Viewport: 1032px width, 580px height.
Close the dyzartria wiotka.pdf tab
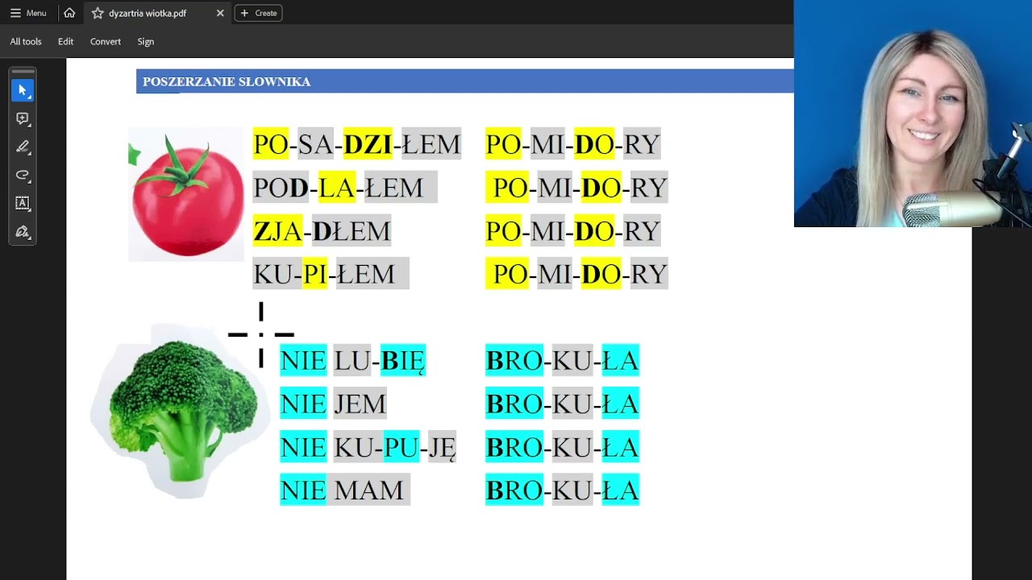coord(220,13)
